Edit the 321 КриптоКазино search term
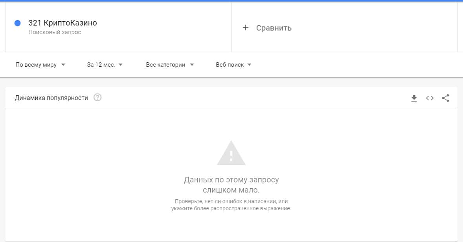This screenshot has height=242, width=463. click(x=63, y=23)
